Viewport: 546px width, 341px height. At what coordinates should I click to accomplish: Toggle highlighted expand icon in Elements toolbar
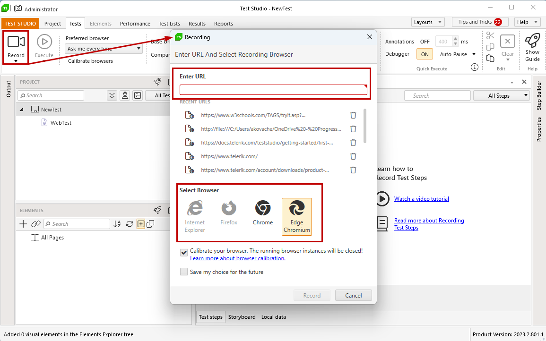click(x=141, y=224)
